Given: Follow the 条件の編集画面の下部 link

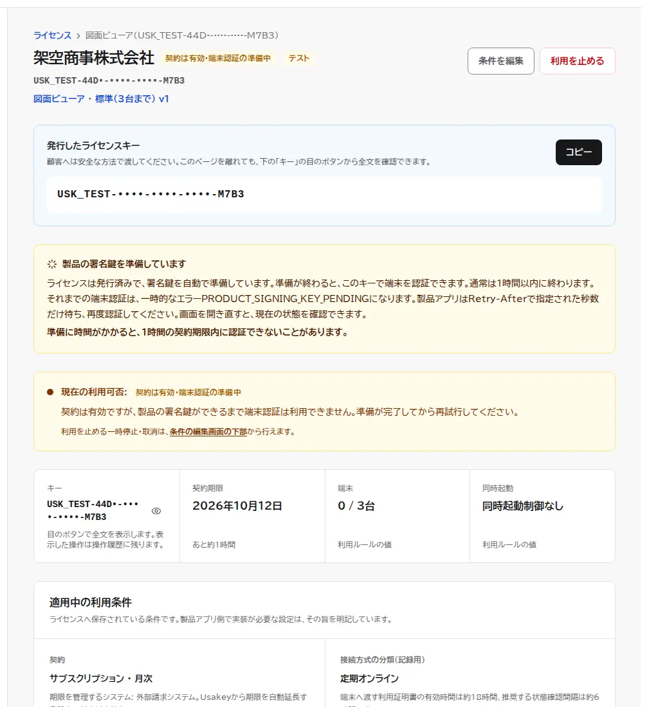Looking at the screenshot, I should click(x=208, y=431).
